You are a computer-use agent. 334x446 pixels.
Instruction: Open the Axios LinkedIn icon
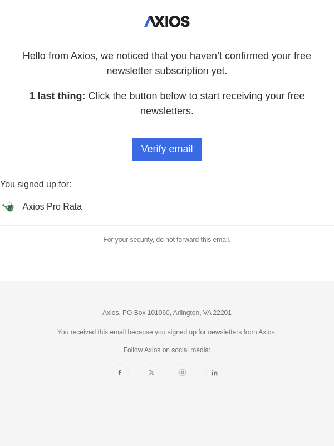pos(214,372)
